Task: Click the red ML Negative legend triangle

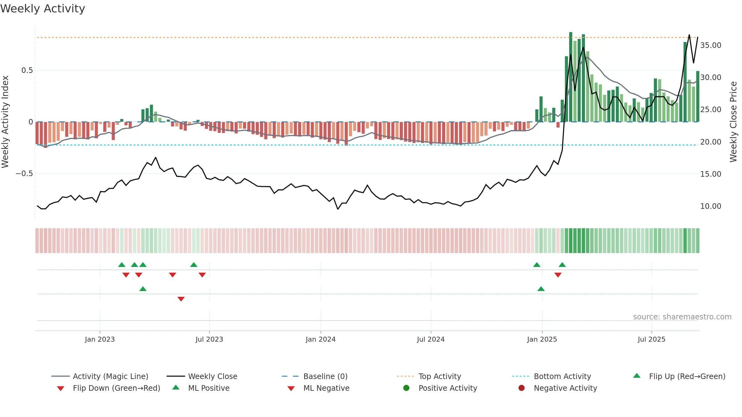Action: [x=291, y=389]
